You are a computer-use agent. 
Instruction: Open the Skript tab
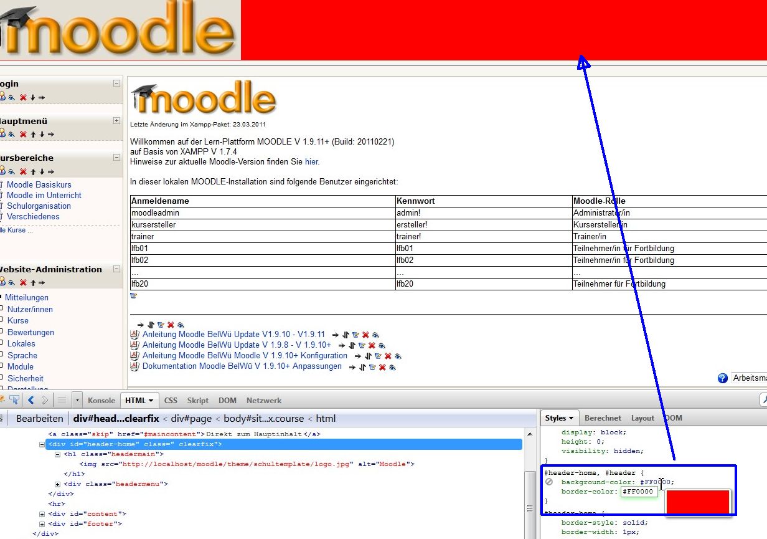tap(198, 401)
